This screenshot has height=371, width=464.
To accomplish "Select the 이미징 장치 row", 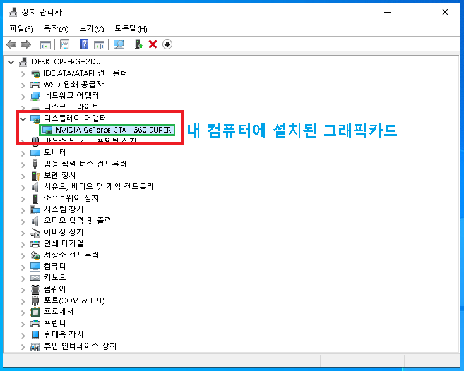I will click(63, 232).
